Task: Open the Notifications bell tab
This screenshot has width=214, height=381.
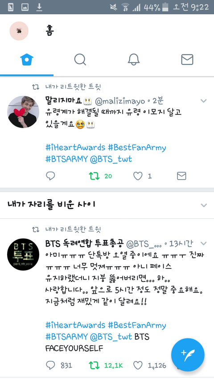Action: (x=134, y=59)
